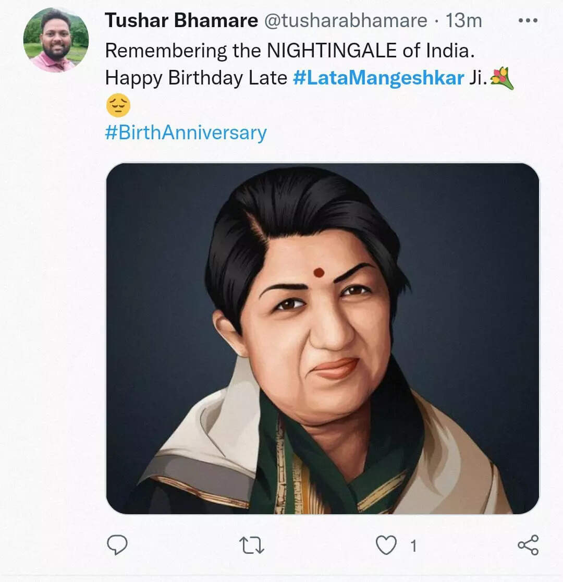
Task: Open the three-dot more options icon
Action: pos(529,20)
